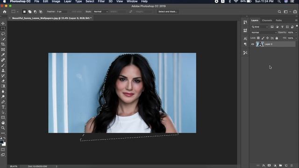Toggle Lock transparent pixels
This screenshot has height=168, width=299.
258,38
